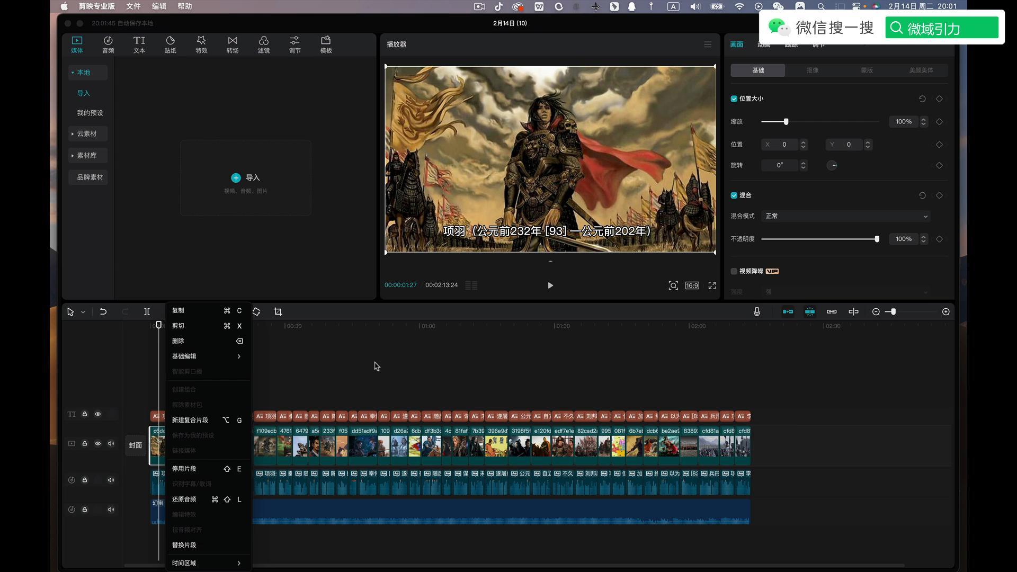Enable the 视频降噪 checkbox
1017x572 pixels.
point(734,271)
